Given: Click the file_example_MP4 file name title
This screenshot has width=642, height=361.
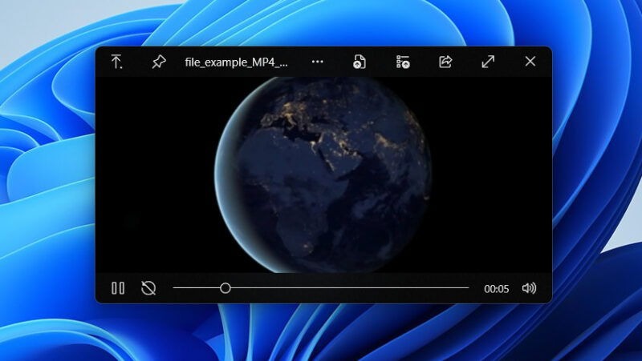Looking at the screenshot, I should pos(236,62).
